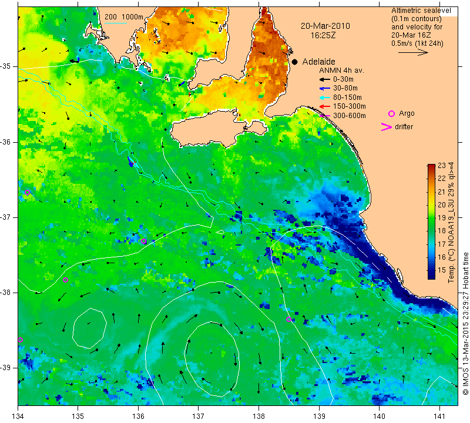Image resolution: width=470 pixels, height=423 pixels.
Task: Click the IMOS copyright timestamp text
Action: pos(465,323)
